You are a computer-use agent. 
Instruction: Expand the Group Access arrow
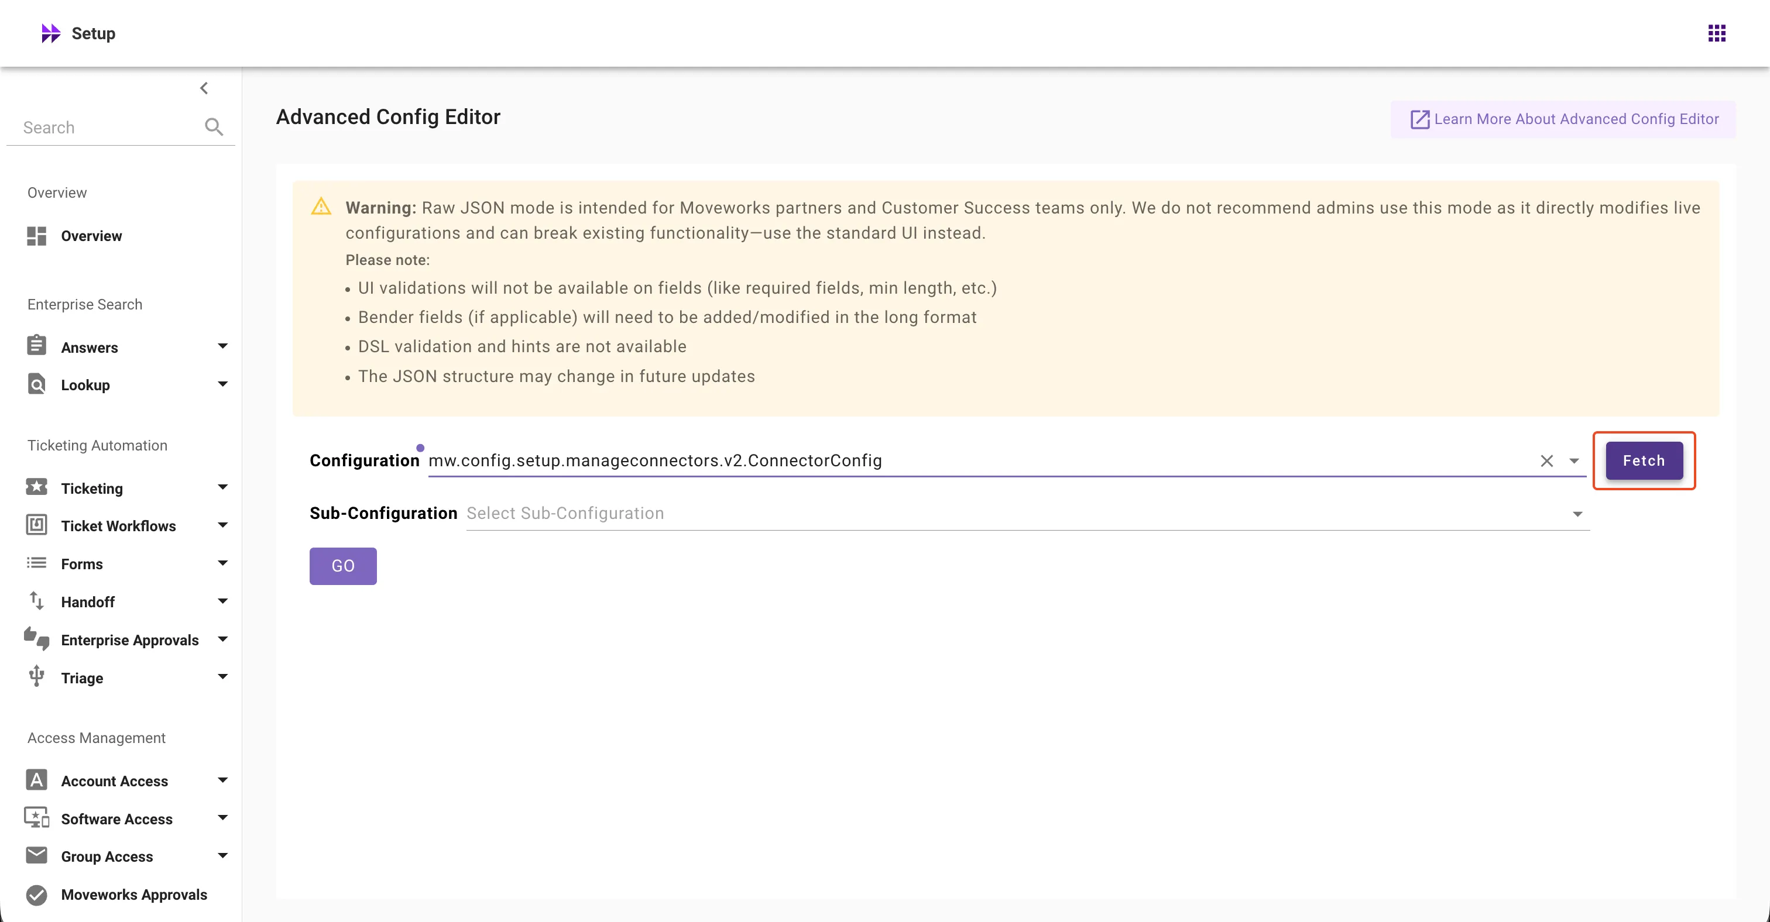(222, 855)
